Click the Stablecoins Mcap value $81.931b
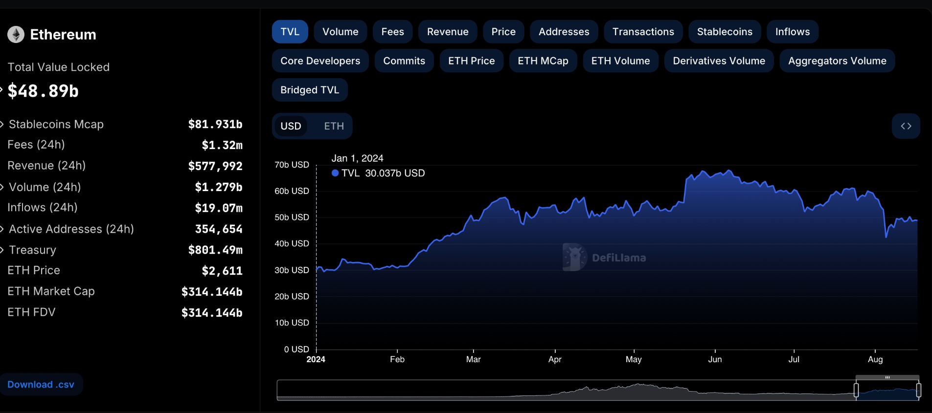Screen dimensions: 932x413 (x=215, y=124)
